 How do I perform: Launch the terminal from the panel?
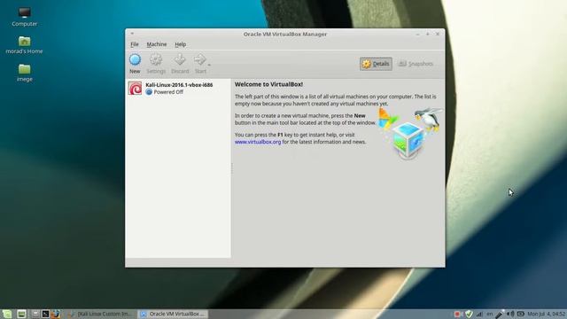click(45, 314)
